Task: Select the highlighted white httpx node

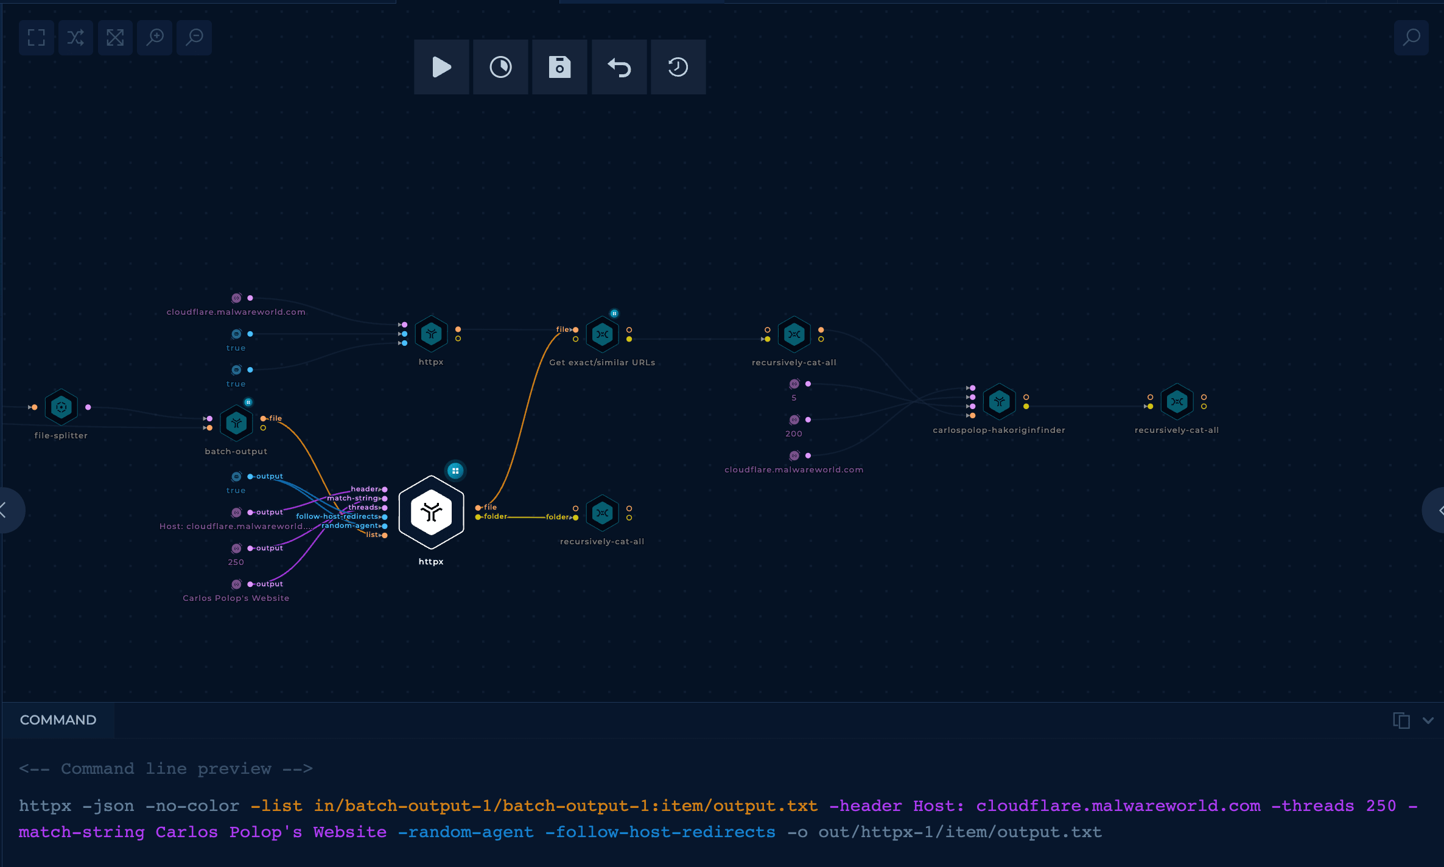Action: (431, 513)
